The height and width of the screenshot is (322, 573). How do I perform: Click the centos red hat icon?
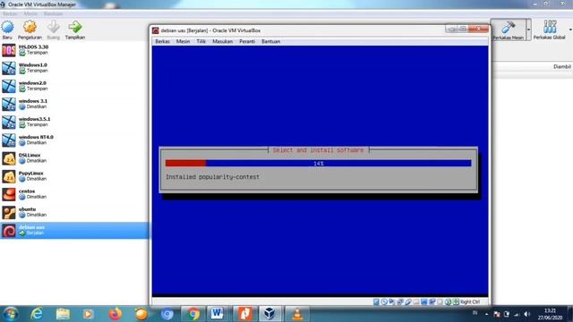(9, 194)
